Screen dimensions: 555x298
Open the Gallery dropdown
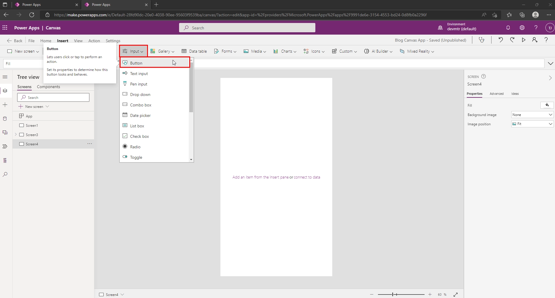(162, 51)
